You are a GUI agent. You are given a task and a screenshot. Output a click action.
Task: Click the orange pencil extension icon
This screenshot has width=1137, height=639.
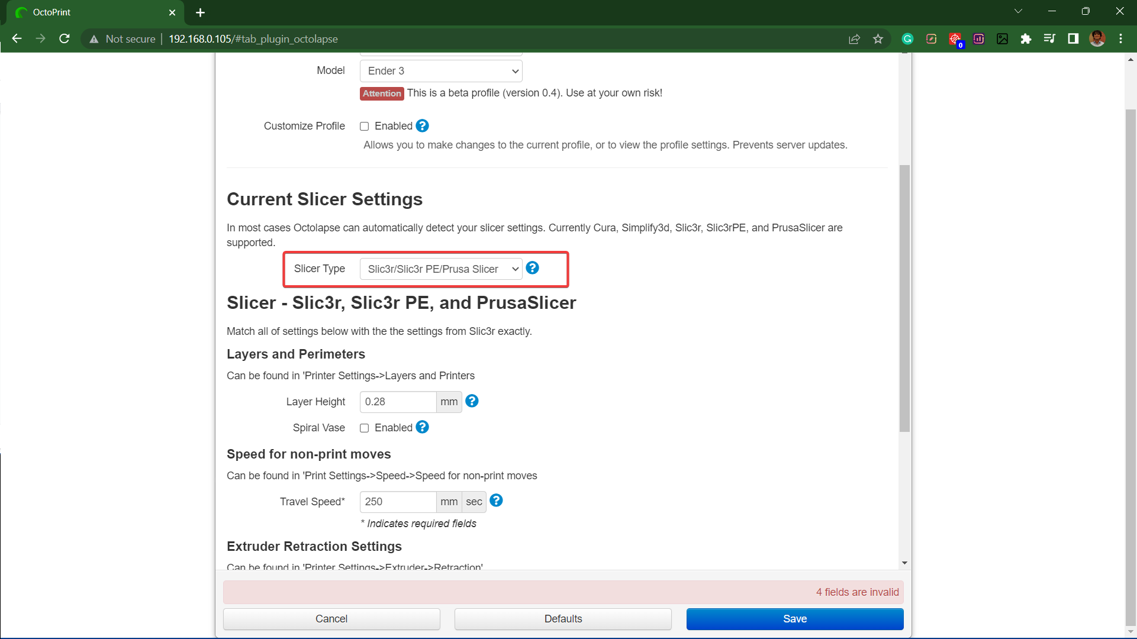[x=931, y=39]
